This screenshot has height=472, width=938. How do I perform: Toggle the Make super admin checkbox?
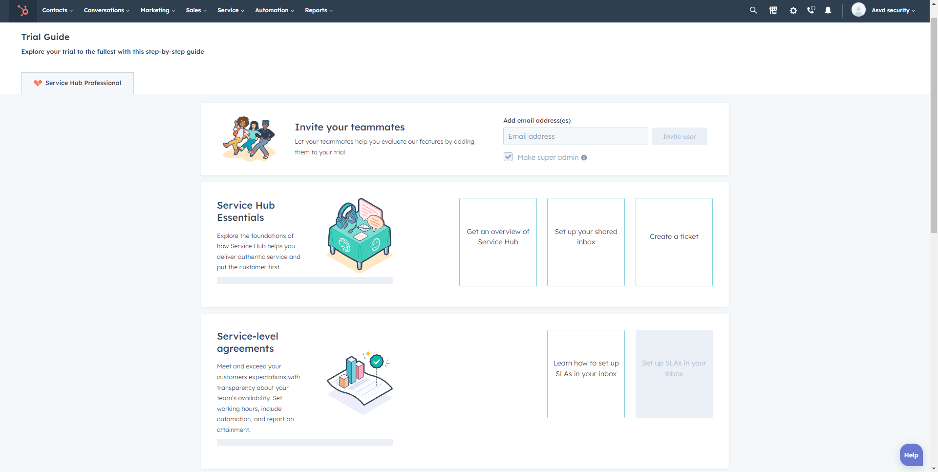coord(508,157)
